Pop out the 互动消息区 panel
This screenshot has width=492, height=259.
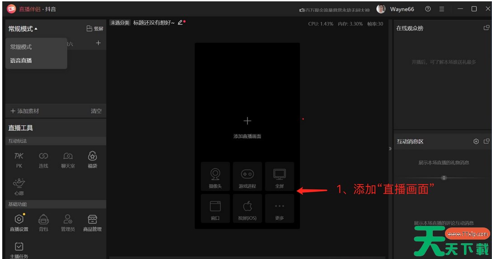click(487, 141)
